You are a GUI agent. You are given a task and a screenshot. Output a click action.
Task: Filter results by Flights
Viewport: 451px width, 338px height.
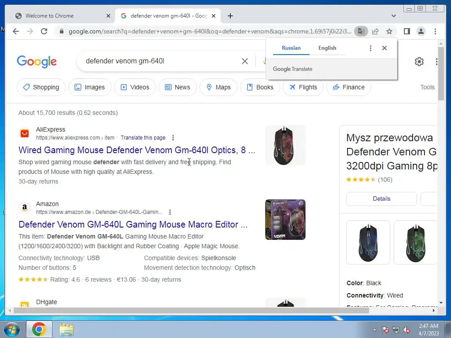point(303,87)
